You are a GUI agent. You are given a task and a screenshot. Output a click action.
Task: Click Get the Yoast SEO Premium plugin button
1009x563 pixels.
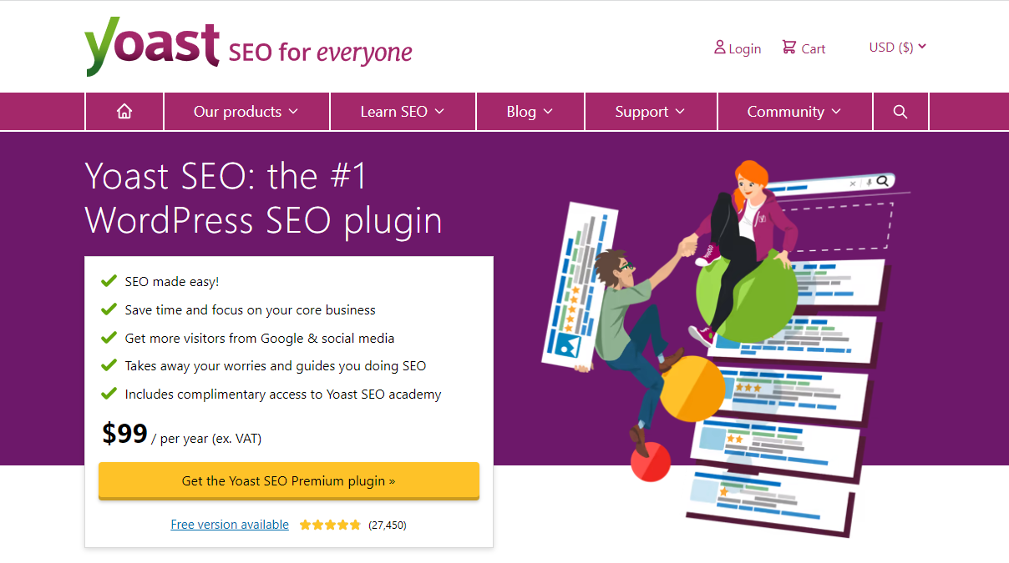pyautogui.click(x=289, y=480)
